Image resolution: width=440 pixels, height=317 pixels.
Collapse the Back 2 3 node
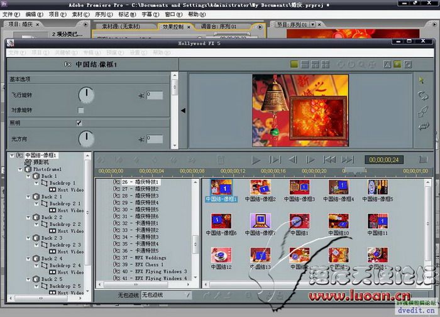pos(28,238)
